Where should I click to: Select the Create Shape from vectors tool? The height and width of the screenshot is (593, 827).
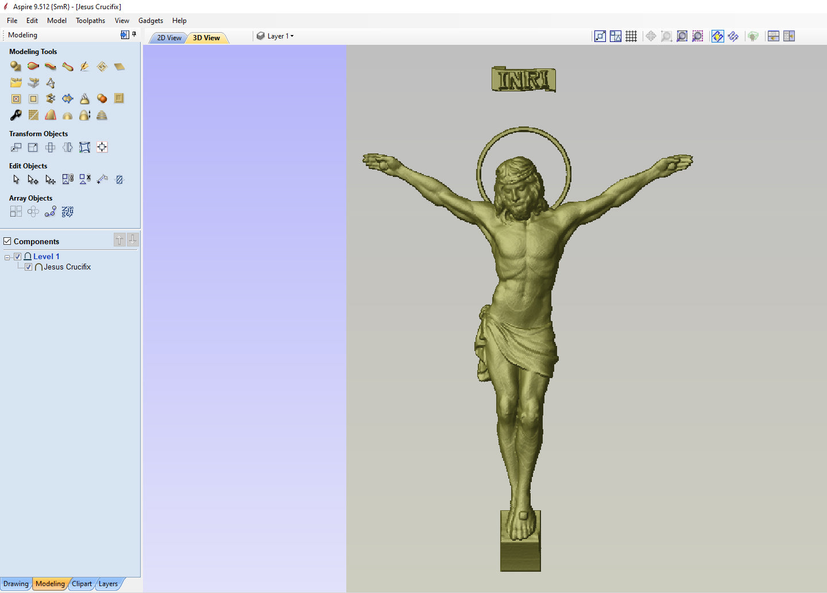[x=16, y=67]
